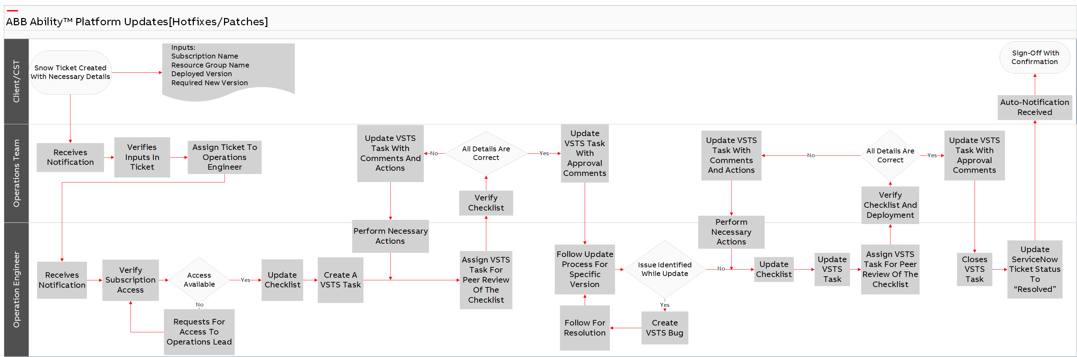Click 'All Details Are Correct' diamond above Verify Checklist And Deployment
1077x357 pixels.
(890, 156)
